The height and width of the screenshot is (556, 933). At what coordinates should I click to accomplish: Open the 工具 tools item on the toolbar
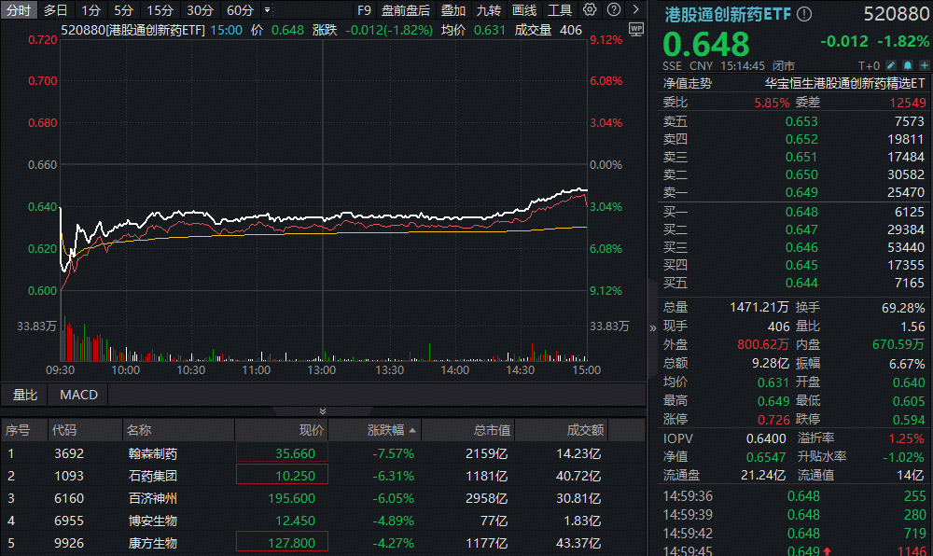pos(561,10)
